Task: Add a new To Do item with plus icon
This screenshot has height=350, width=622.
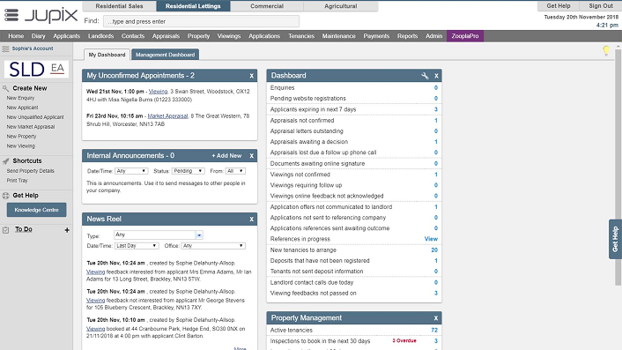Action: [x=67, y=230]
